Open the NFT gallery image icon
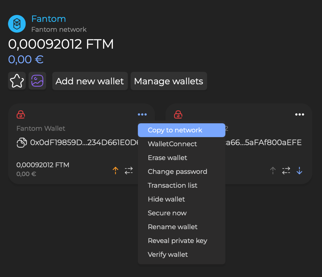The image size is (322, 277). click(x=37, y=81)
